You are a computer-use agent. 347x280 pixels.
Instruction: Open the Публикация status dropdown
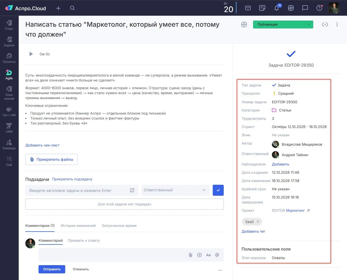pos(283,25)
